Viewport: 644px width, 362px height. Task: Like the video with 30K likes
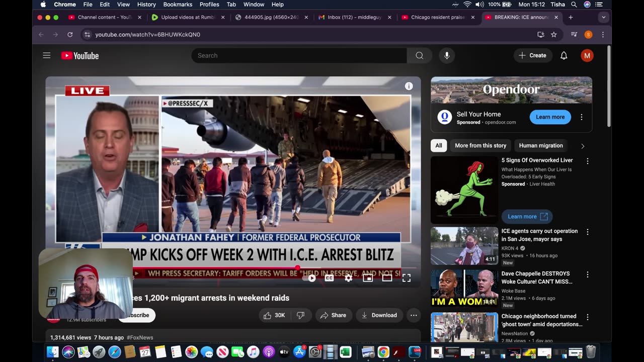pyautogui.click(x=274, y=315)
